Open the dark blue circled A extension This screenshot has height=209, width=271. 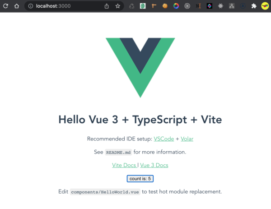click(x=243, y=6)
